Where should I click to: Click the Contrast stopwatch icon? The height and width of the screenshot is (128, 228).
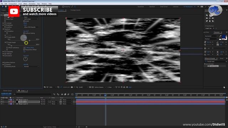click(x=5, y=23)
